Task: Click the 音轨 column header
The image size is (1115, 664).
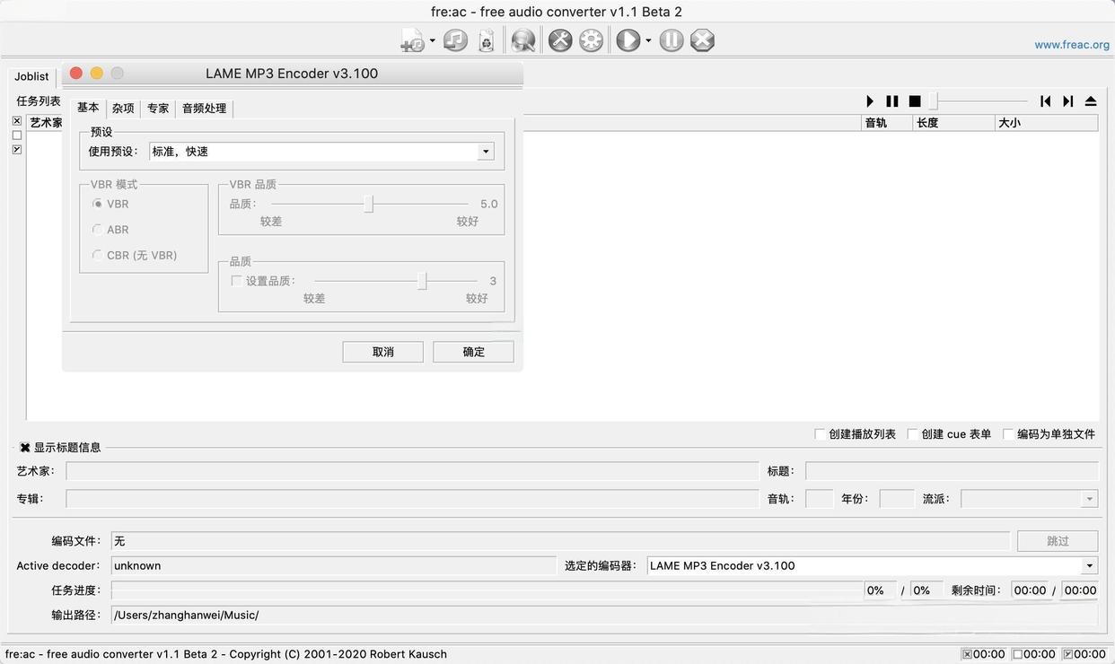Action: tap(886, 123)
